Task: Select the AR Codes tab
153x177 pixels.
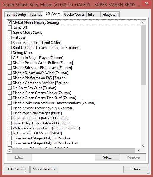Action: coord(53,14)
